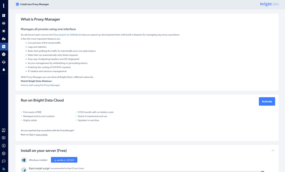Click 'IP rotation and sessions management' bullet

tap(47, 71)
